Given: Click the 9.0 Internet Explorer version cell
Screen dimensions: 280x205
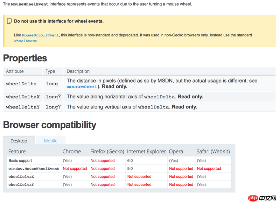Looking at the screenshot, I should pos(131,169).
